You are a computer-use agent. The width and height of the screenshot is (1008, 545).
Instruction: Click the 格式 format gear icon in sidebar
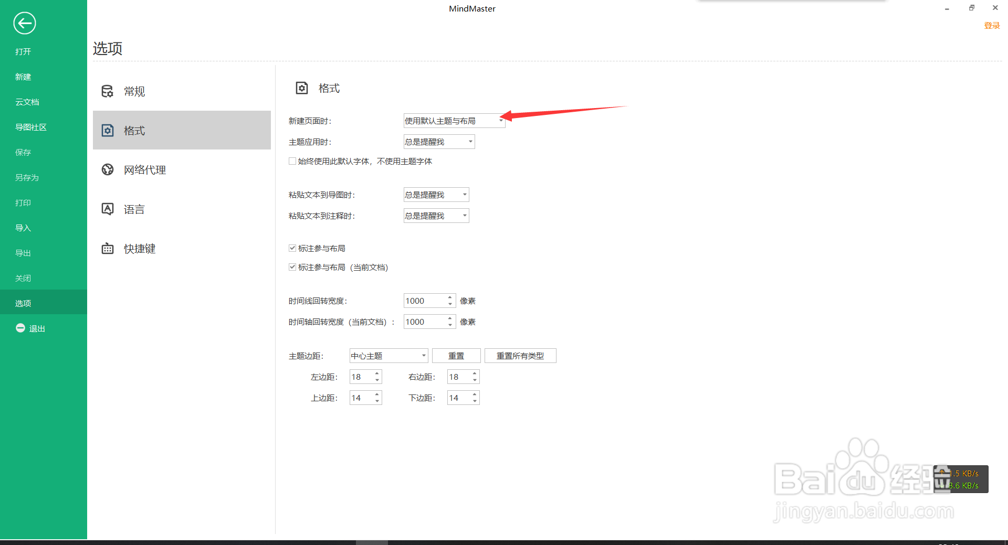coord(108,131)
